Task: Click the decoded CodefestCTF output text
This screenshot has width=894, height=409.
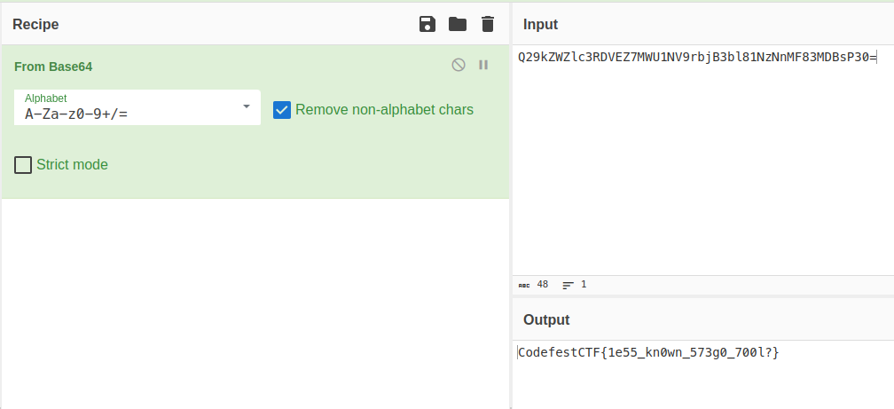Action: pos(648,353)
